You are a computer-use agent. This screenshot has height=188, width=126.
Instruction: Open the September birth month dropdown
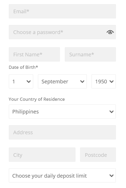(x=62, y=82)
